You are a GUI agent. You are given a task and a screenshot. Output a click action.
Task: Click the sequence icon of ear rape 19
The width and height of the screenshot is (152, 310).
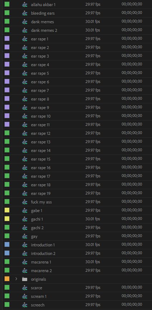coord(25,193)
